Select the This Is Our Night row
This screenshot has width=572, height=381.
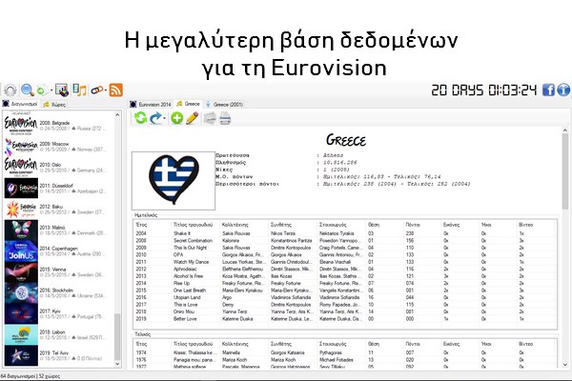[x=345, y=248]
